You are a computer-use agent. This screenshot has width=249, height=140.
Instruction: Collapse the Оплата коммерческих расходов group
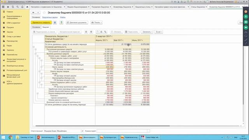click(37, 93)
